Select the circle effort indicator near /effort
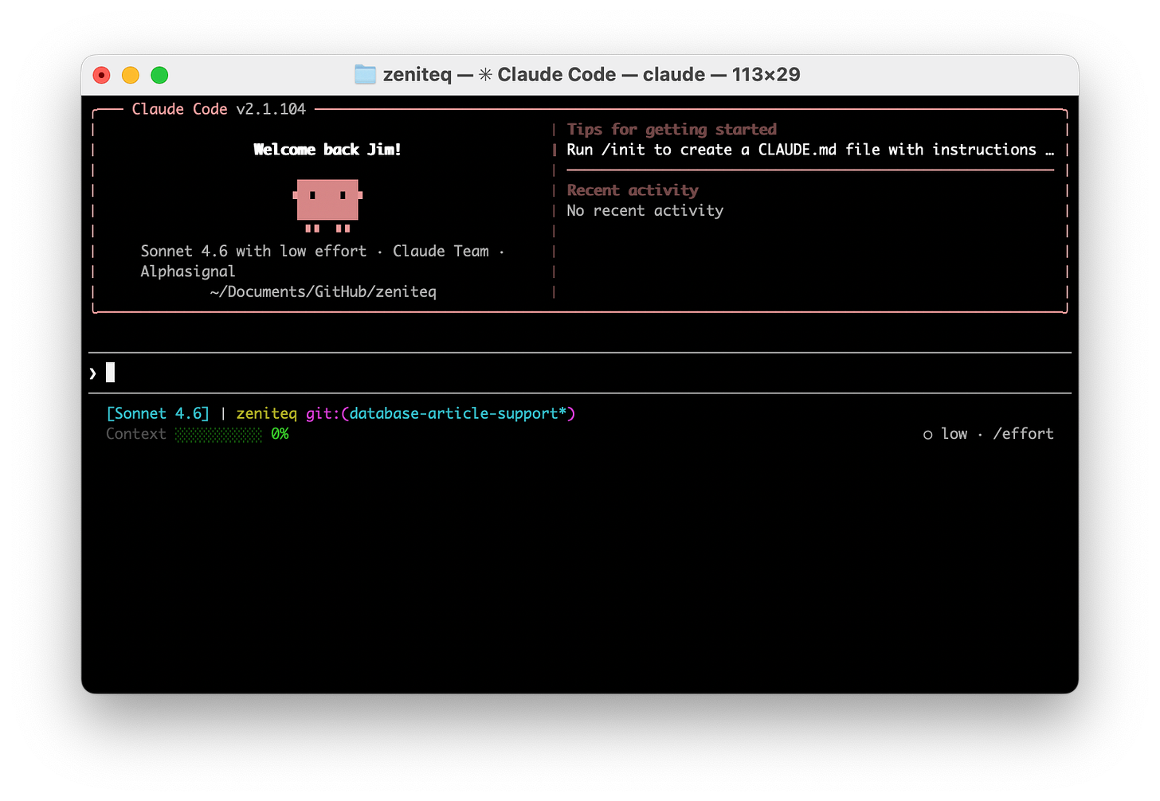Image resolution: width=1160 pixels, height=801 pixels. coord(927,434)
